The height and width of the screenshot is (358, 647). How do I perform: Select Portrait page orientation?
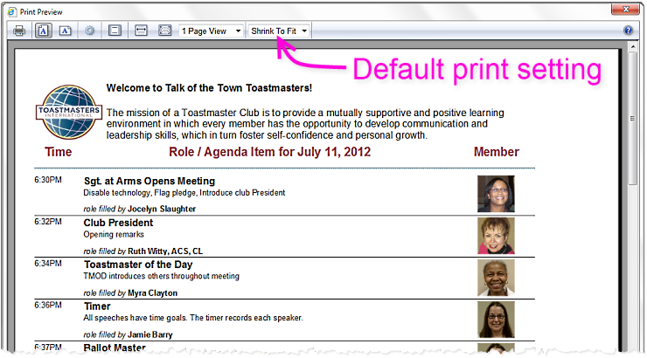point(44,31)
